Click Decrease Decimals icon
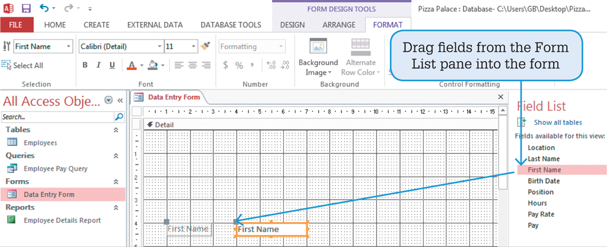This screenshot has width=607, height=247. (285, 65)
